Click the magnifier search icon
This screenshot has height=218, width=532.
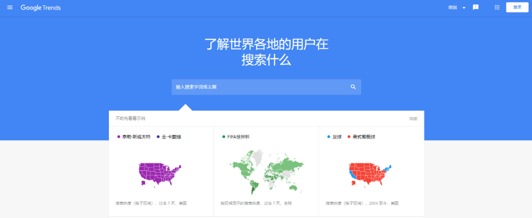[353, 87]
